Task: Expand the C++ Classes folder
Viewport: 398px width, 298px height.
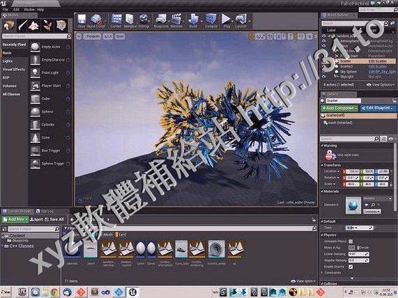Action: coord(3,246)
